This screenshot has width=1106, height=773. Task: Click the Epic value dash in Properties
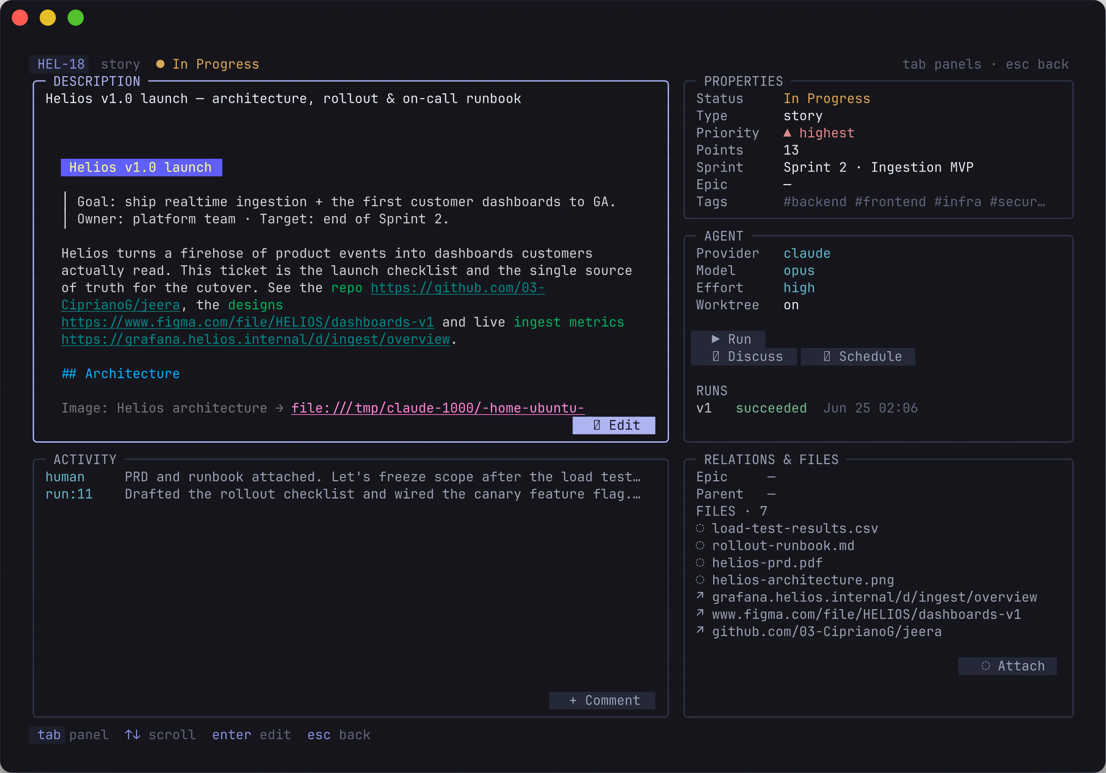(787, 184)
